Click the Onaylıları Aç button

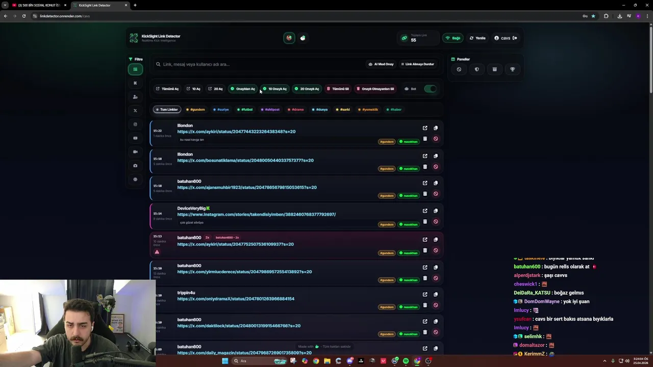click(243, 89)
